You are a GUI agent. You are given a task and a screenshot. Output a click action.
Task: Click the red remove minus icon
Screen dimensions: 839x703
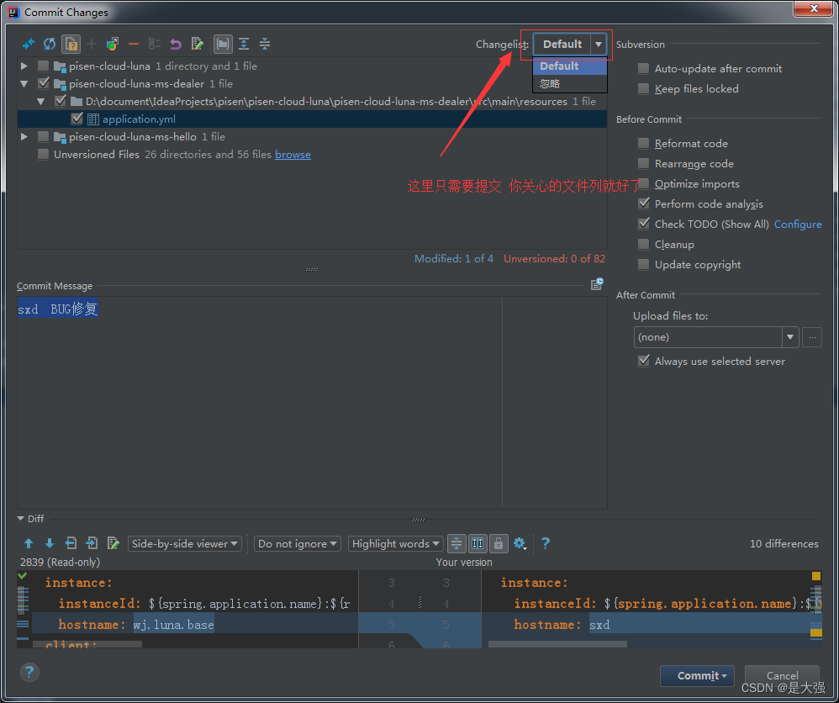[x=133, y=44]
